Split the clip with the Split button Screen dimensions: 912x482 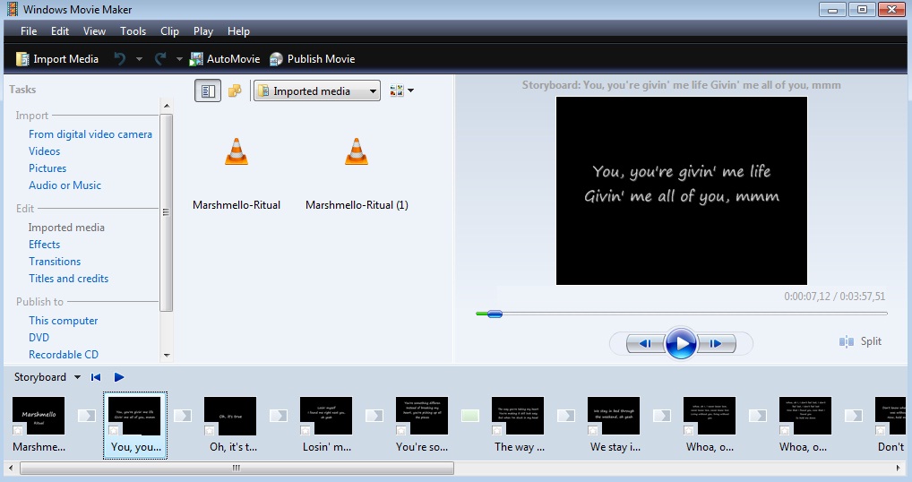861,341
